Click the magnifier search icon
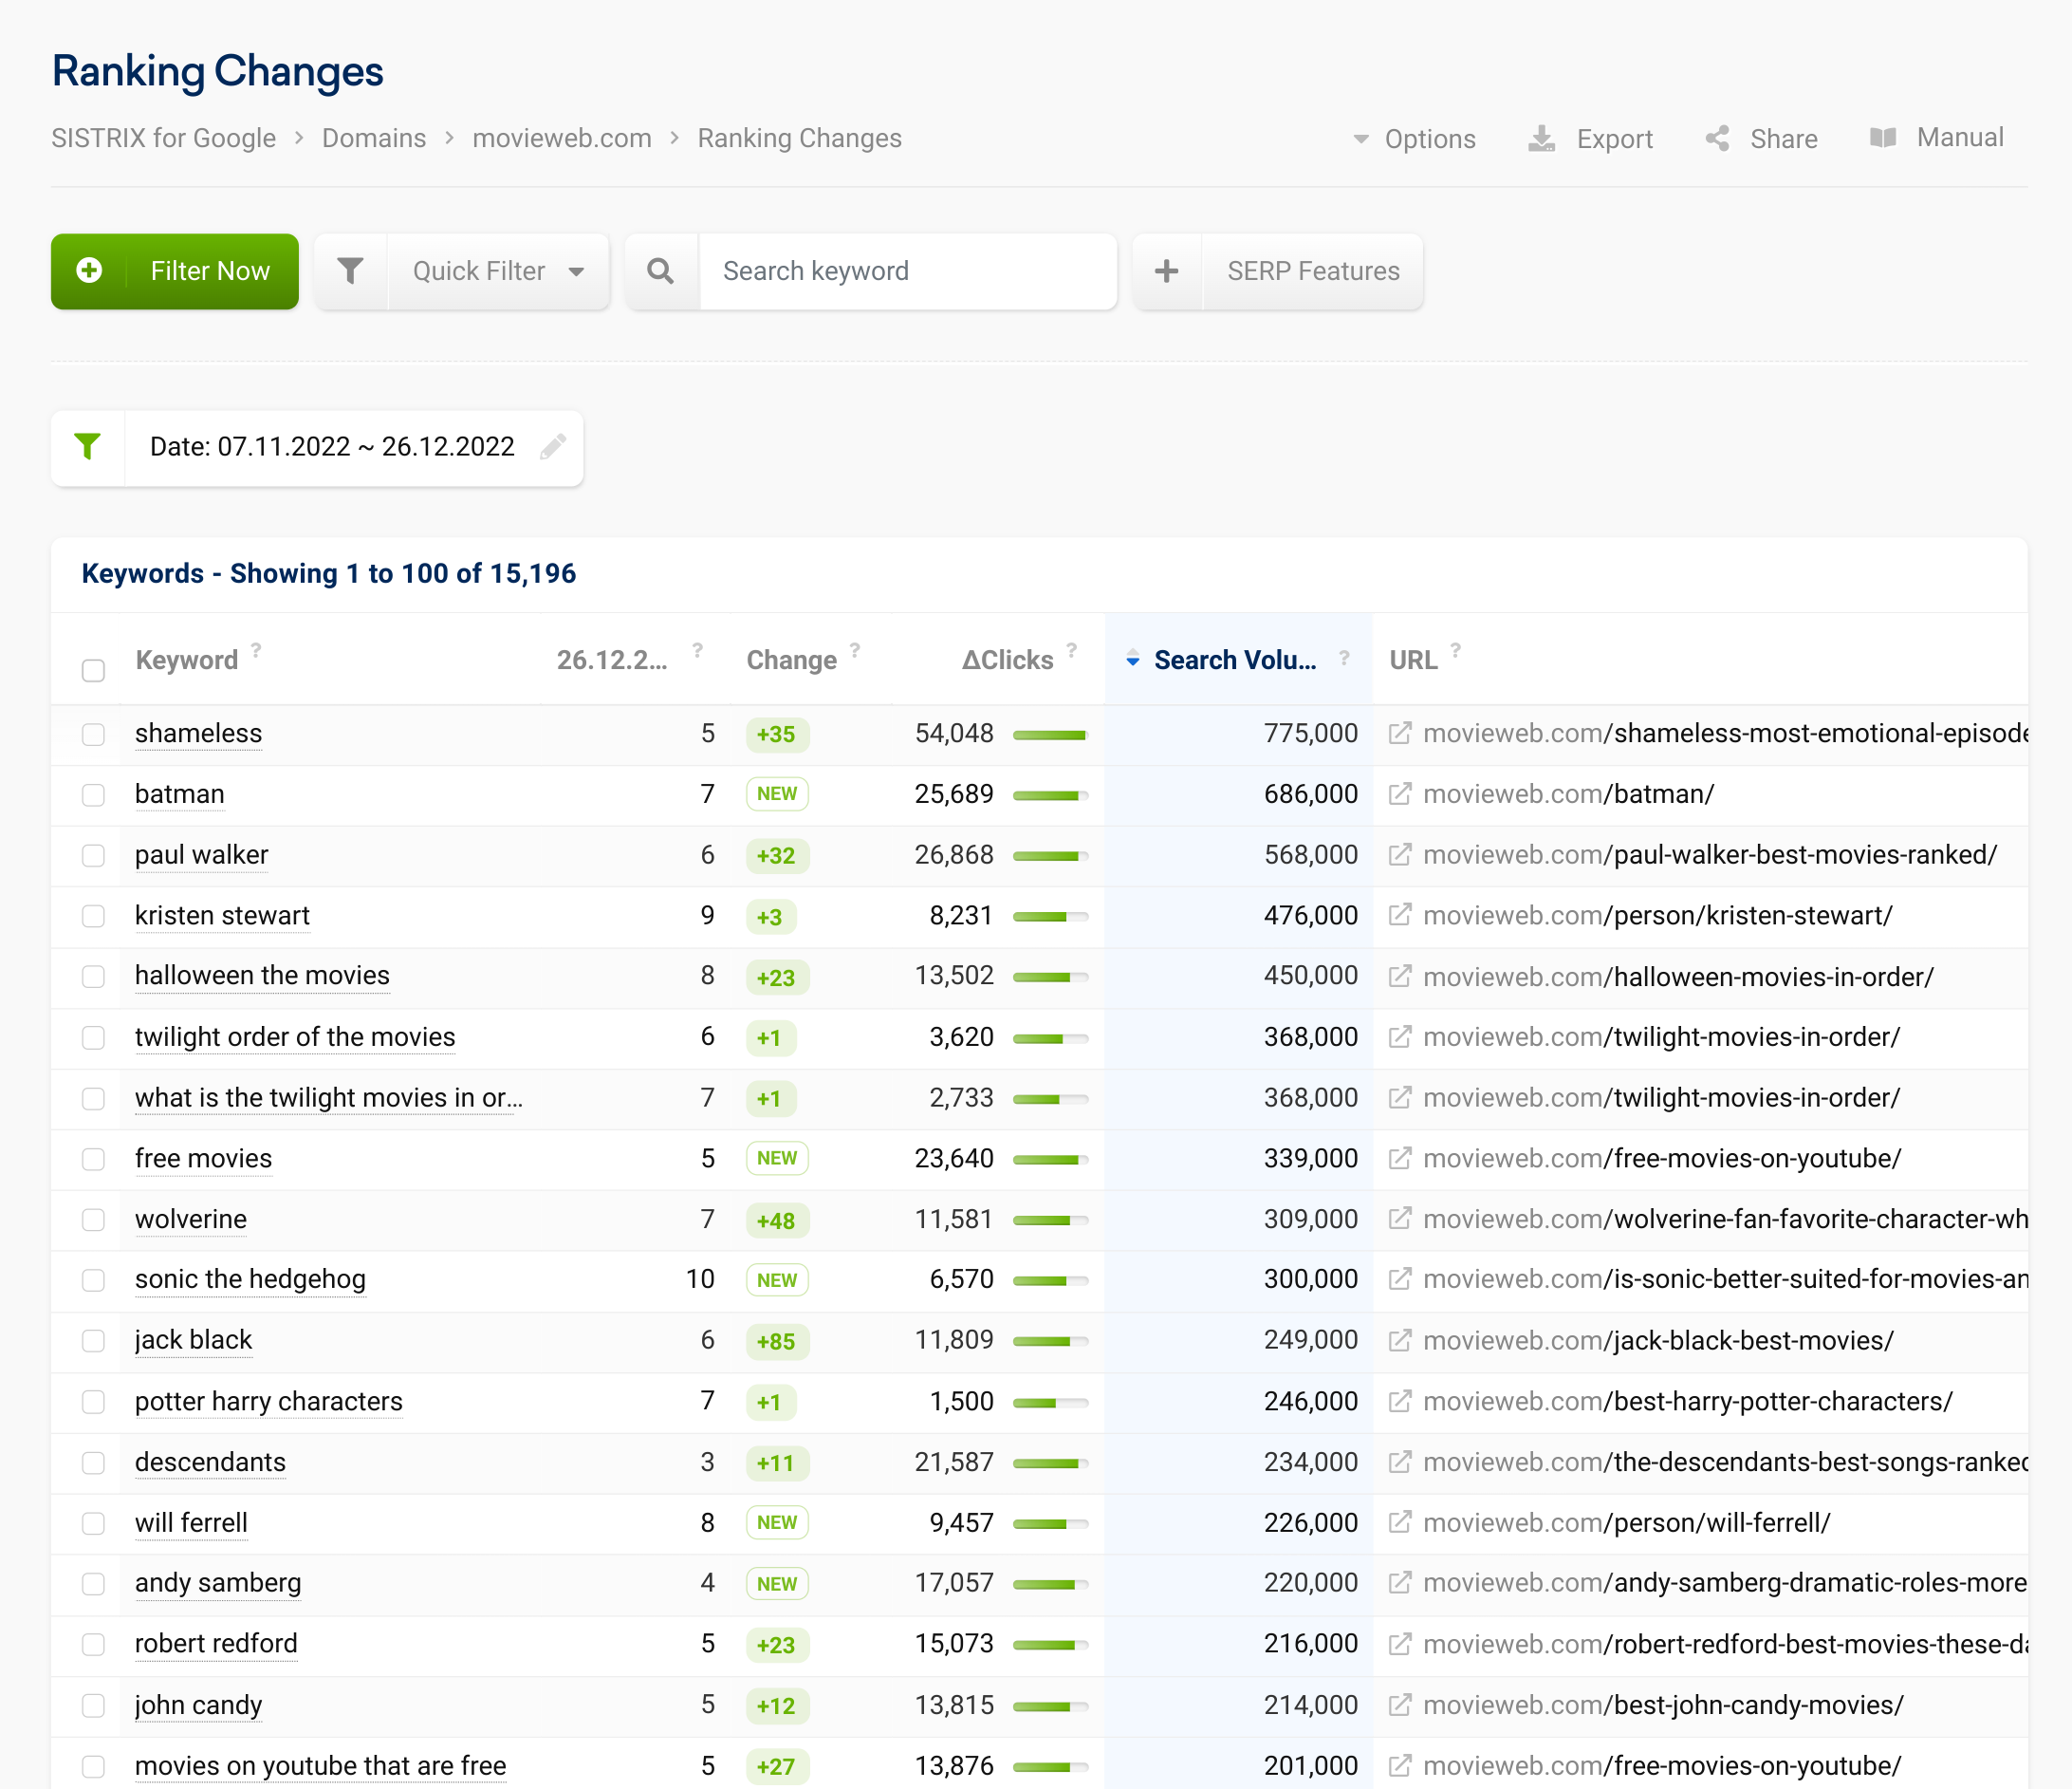Image resolution: width=2072 pixels, height=1789 pixels. (x=660, y=270)
